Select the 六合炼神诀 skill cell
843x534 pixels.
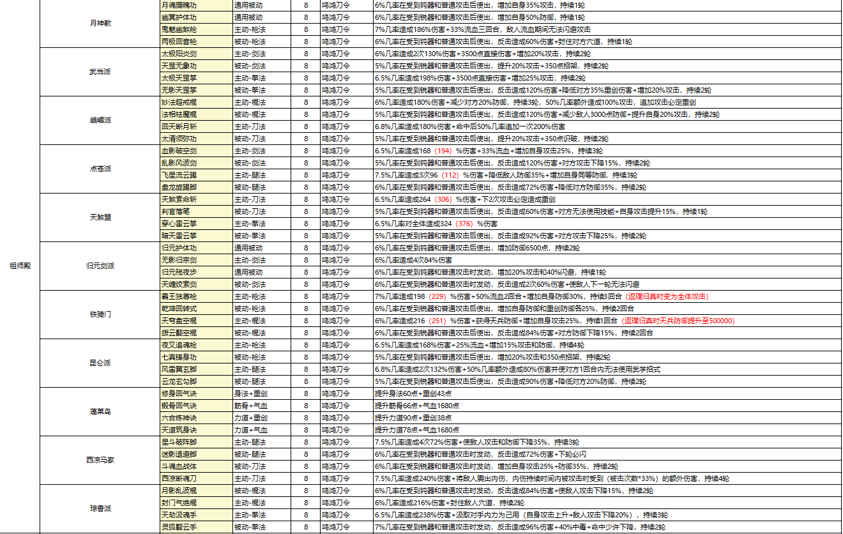click(196, 418)
